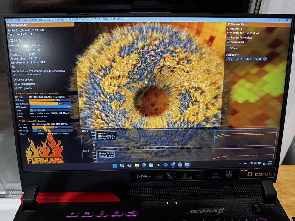Screen dimensions: 295x221
Task: Switch to the active FurMark taskbar icon
Action: pyautogui.click(x=187, y=164)
